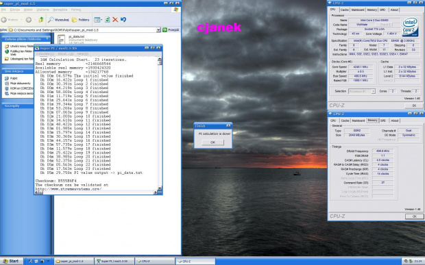Click the blue undo arrow icon
The width and height of the screenshot is (425, 265).
click(123, 19)
